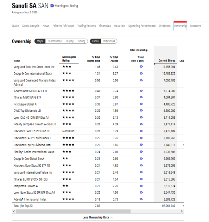The image size is (209, 222).
Task: Open the Dividends tab
Action: point(165,26)
